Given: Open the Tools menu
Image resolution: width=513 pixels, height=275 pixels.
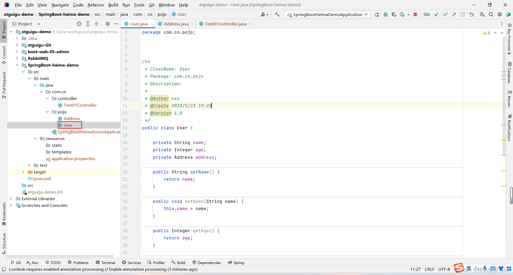Looking at the screenshot, I should click(139, 5).
